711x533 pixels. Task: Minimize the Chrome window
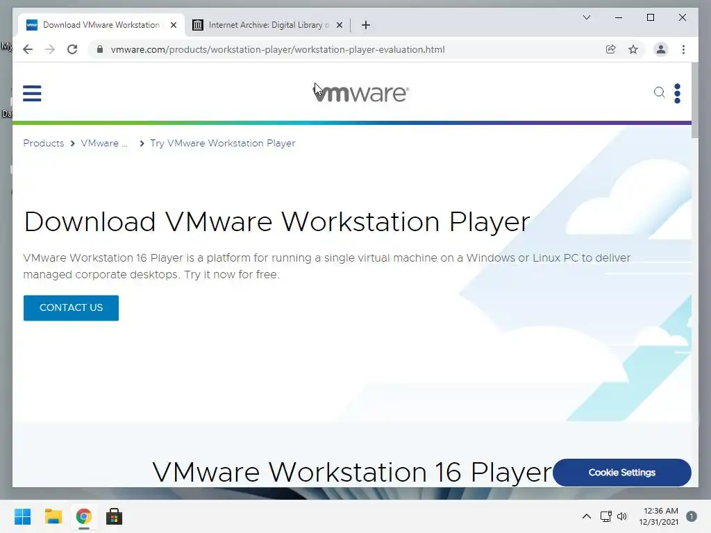[619, 17]
